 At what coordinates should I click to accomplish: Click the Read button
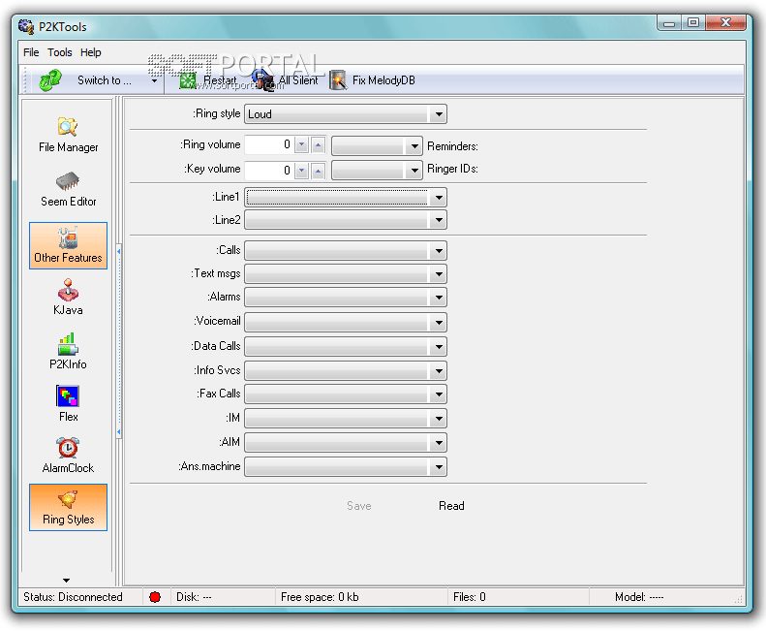tap(451, 506)
